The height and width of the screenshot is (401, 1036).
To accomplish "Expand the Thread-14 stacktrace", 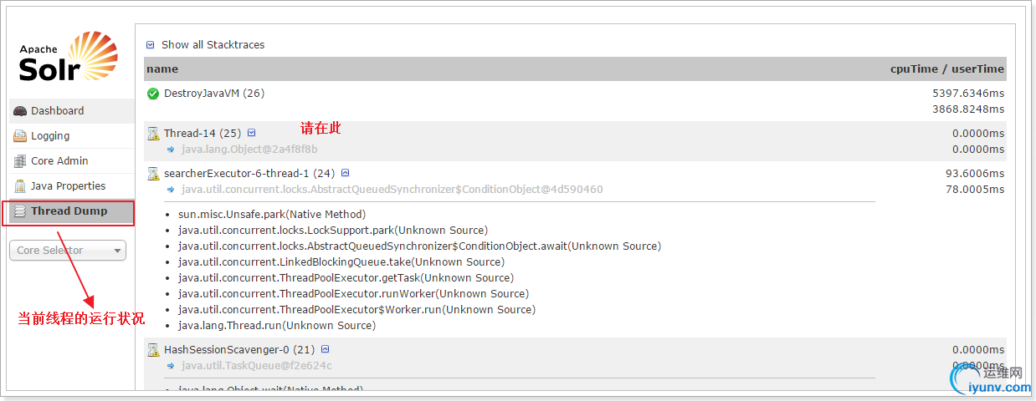I will (x=251, y=133).
